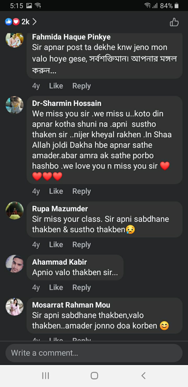
Task: Open Android recent apps icon
Action: tap(45, 376)
